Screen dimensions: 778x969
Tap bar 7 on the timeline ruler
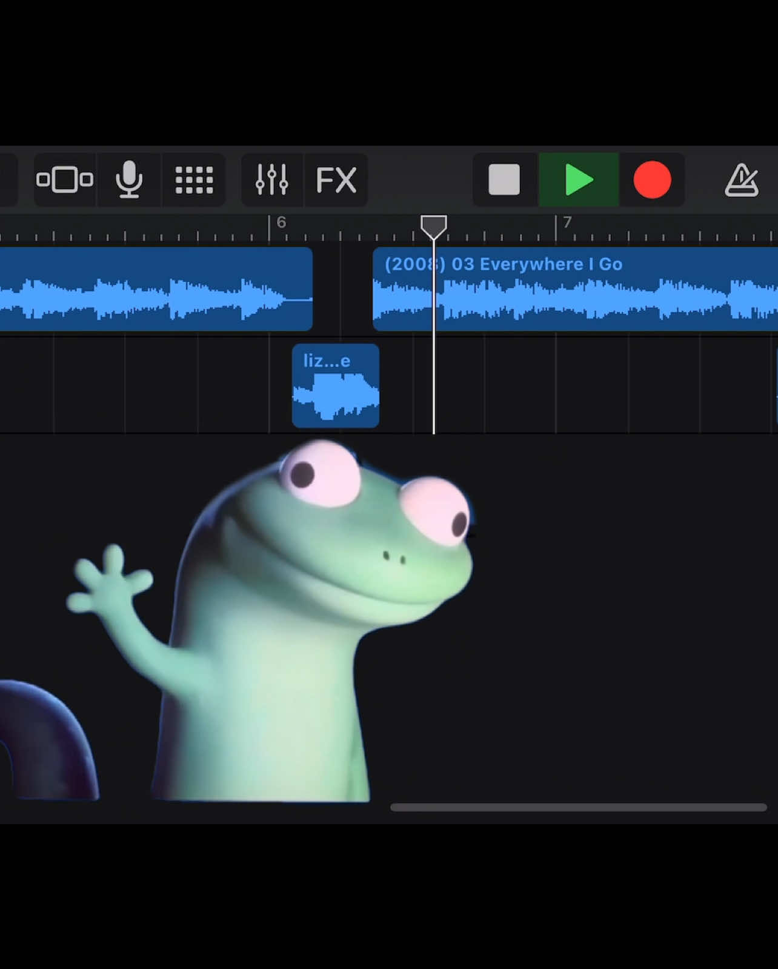tap(567, 223)
